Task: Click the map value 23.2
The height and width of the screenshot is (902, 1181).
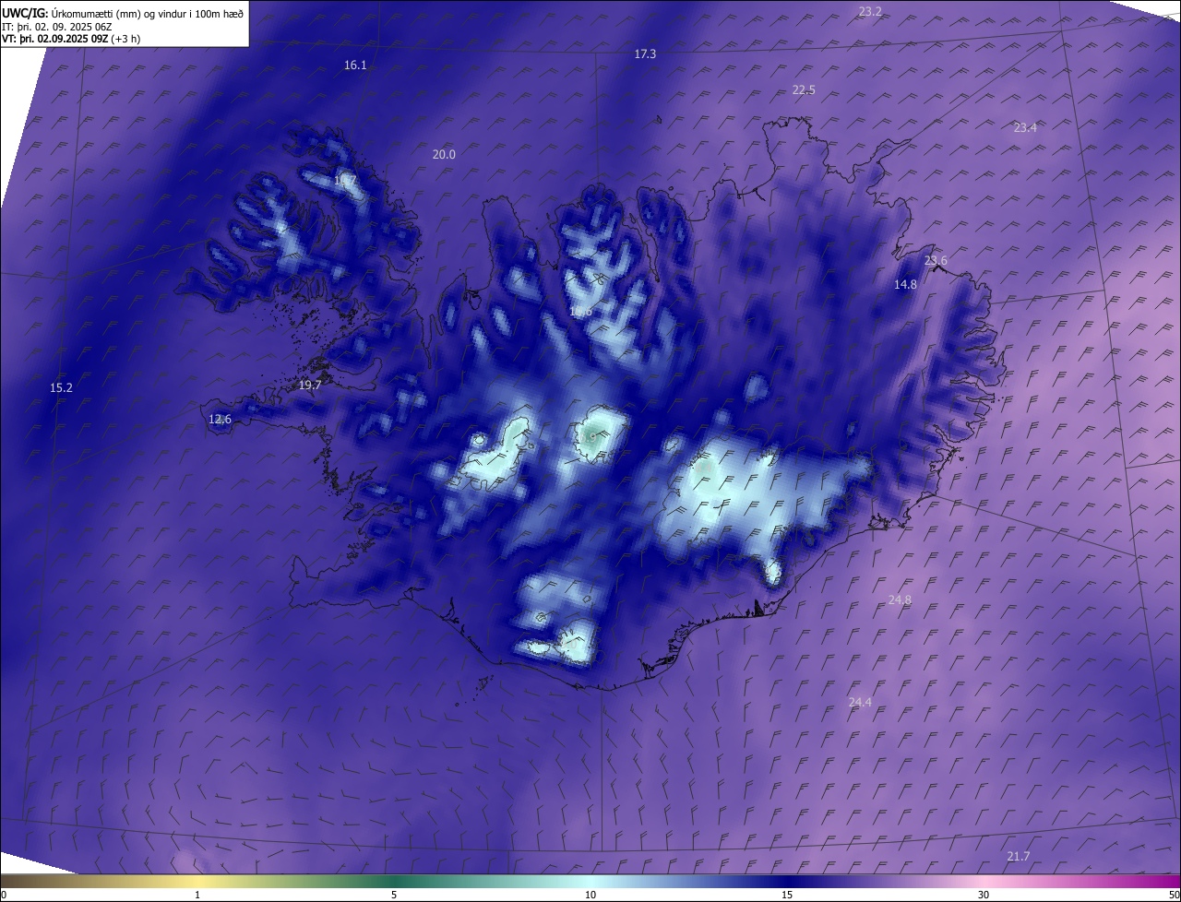Action: tap(870, 11)
